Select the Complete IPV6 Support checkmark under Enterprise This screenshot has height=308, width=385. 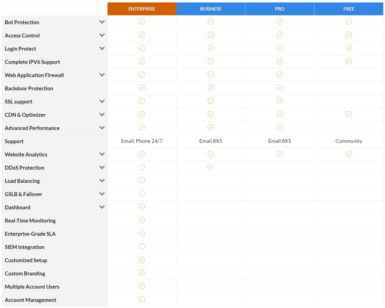(142, 61)
